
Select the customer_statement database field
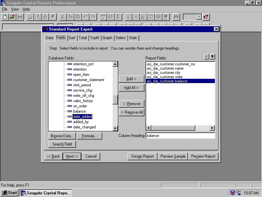pyautogui.click(x=89, y=80)
